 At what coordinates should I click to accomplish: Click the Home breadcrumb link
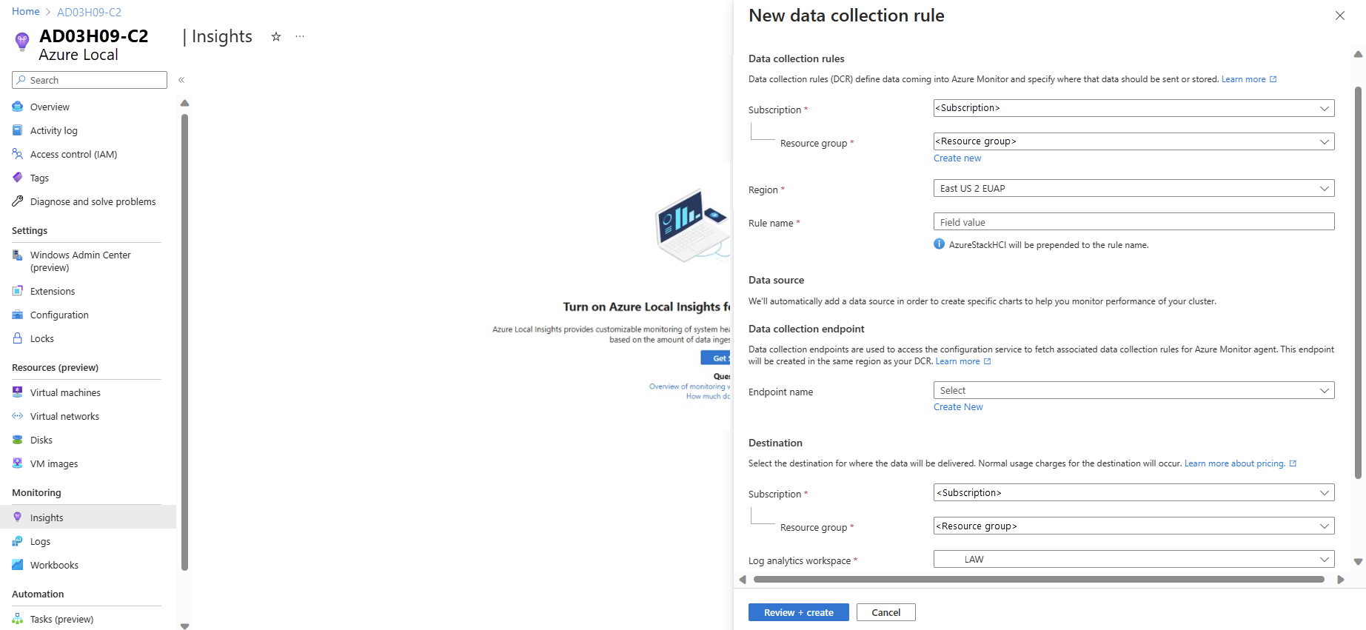tap(26, 12)
